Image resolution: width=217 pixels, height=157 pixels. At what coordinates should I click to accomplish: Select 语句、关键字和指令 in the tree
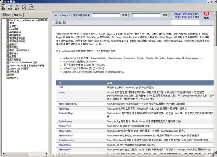tap(20, 50)
